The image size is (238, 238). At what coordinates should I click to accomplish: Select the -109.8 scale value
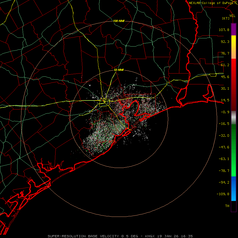click(x=223, y=194)
